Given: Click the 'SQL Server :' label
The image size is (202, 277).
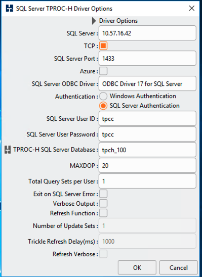Looking at the screenshot, I should [x=82, y=33].
